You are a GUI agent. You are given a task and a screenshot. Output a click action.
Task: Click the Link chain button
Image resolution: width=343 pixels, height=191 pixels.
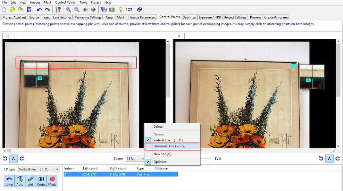[31, 181]
